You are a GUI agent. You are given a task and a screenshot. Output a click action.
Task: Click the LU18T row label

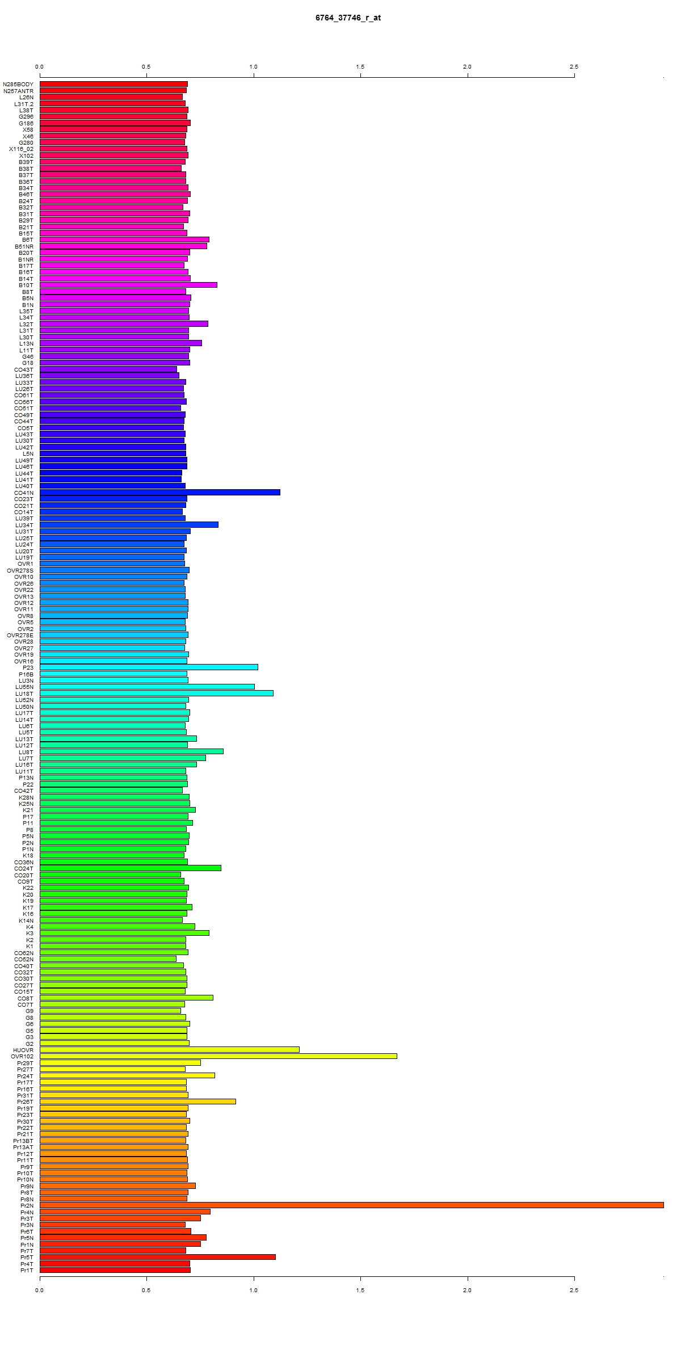tap(24, 693)
